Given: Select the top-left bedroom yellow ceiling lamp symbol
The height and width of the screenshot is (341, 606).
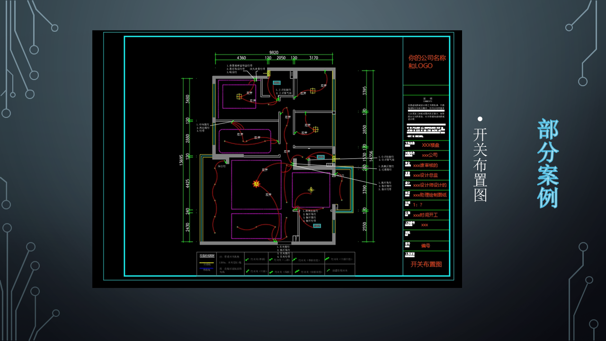Looking at the screenshot, I should point(239,96).
